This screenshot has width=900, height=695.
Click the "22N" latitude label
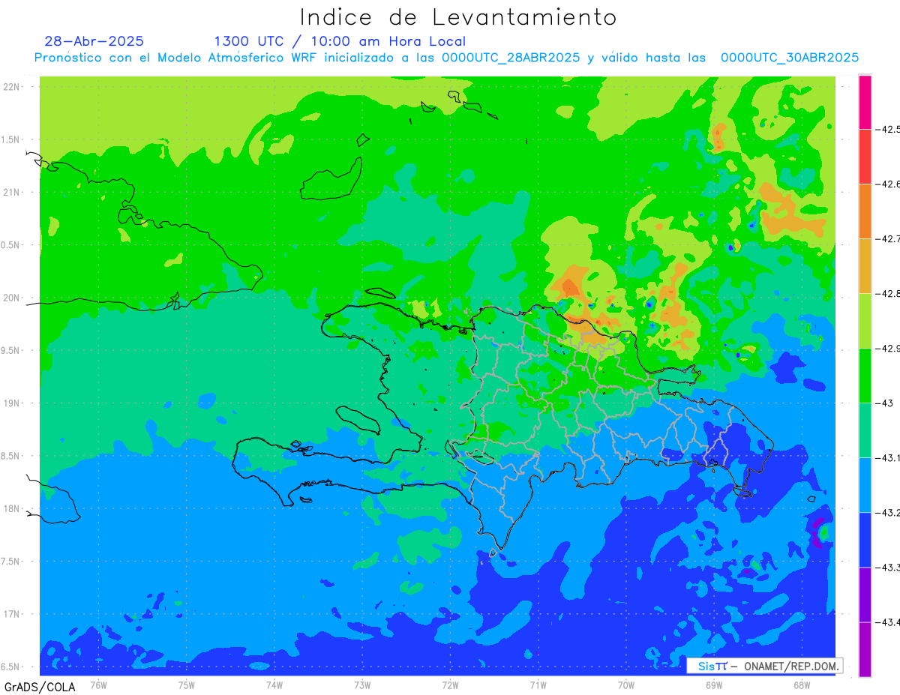[12, 86]
